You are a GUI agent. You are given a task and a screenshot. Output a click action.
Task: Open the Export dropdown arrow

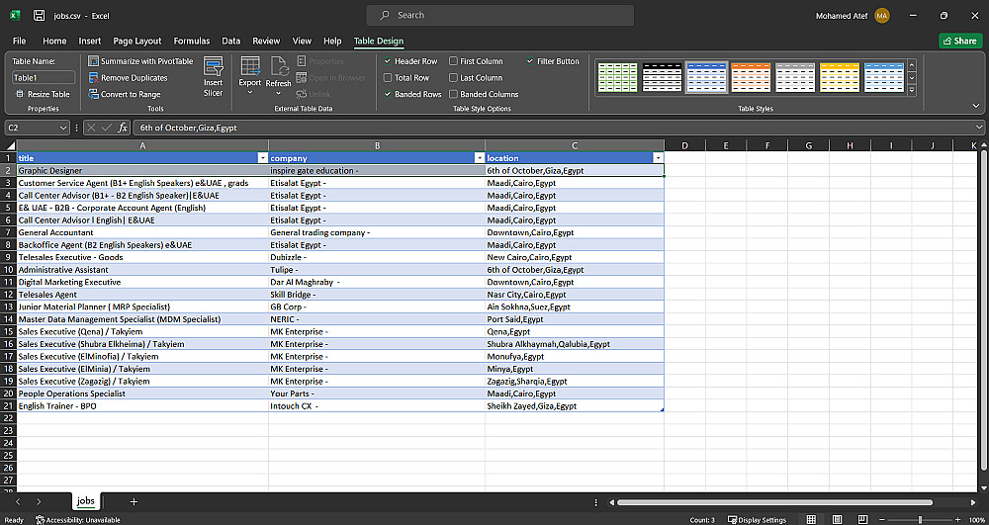coord(250,93)
